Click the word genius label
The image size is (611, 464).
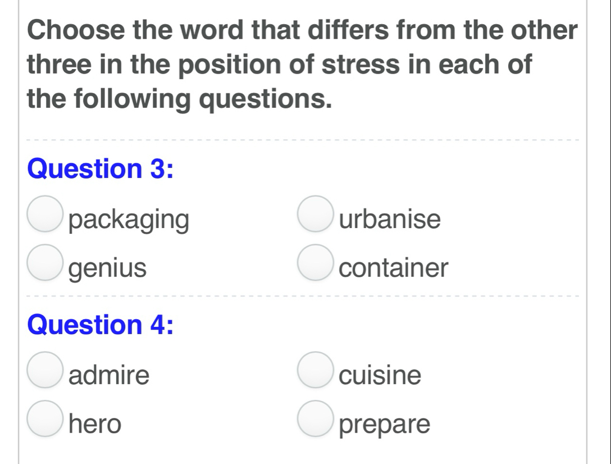[x=108, y=269]
